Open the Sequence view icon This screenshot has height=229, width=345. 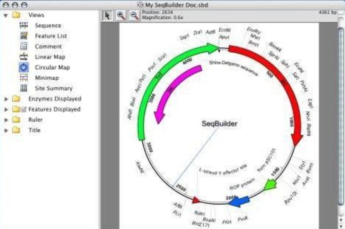[24, 25]
